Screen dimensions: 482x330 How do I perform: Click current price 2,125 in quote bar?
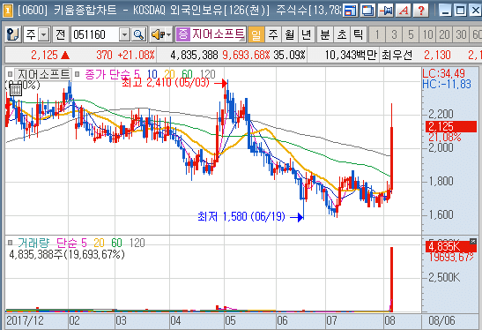click(44, 55)
